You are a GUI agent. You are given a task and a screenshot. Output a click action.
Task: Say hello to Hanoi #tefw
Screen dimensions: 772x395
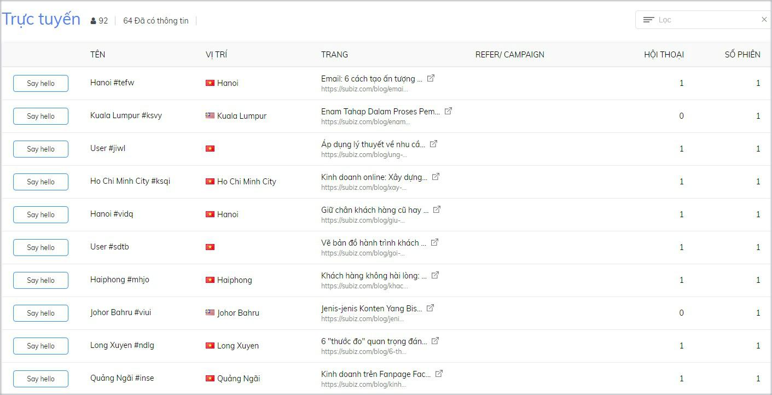[40, 83]
